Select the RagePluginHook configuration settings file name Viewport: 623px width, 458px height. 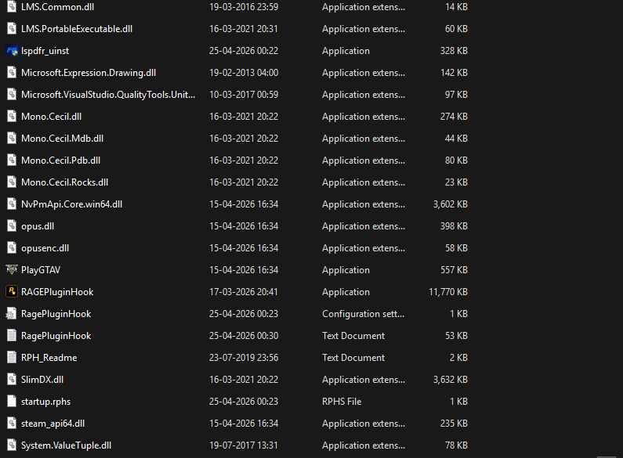coord(56,314)
